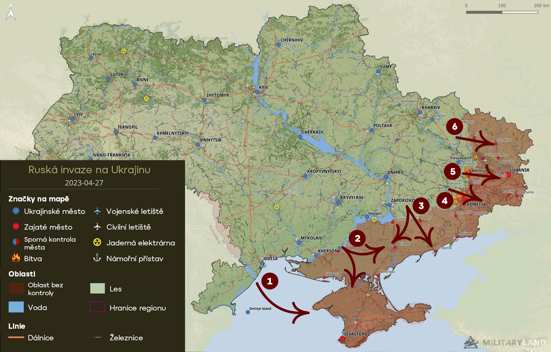
Task: Click the Chernihiv city marker dot
Action: tap(279, 45)
